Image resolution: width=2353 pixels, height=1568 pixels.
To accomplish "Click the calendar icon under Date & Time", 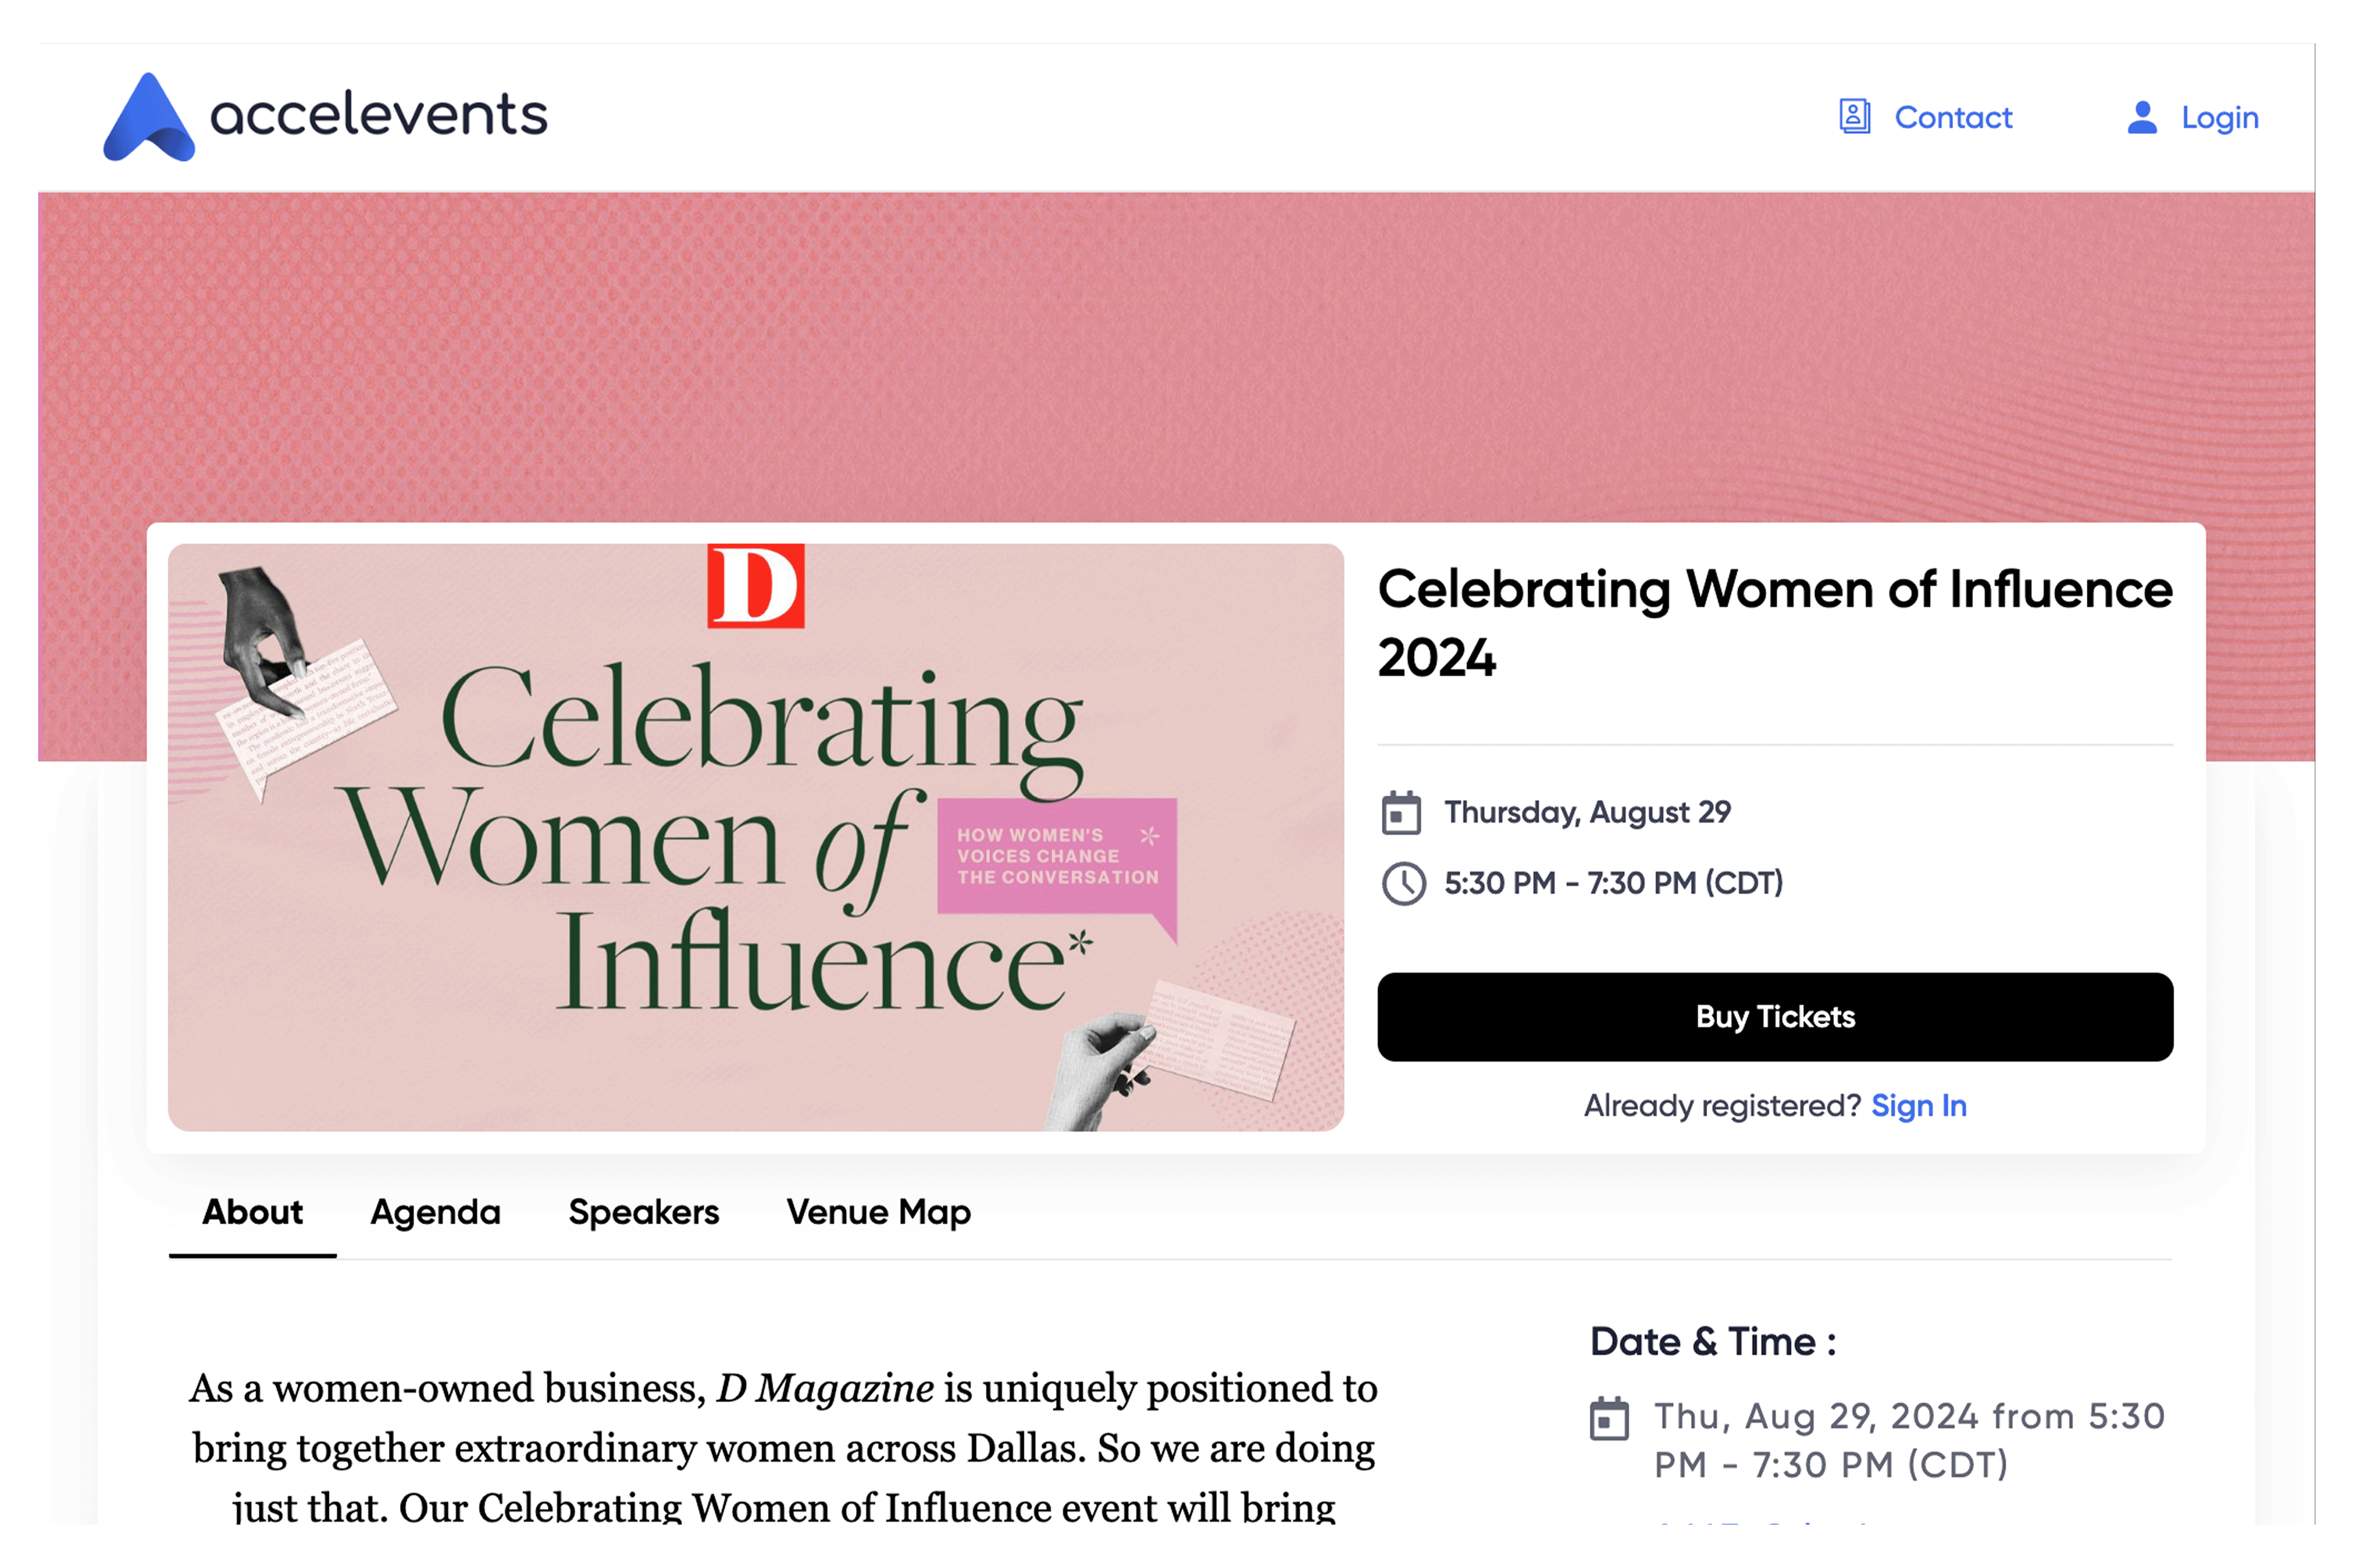I will pyautogui.click(x=1608, y=1419).
